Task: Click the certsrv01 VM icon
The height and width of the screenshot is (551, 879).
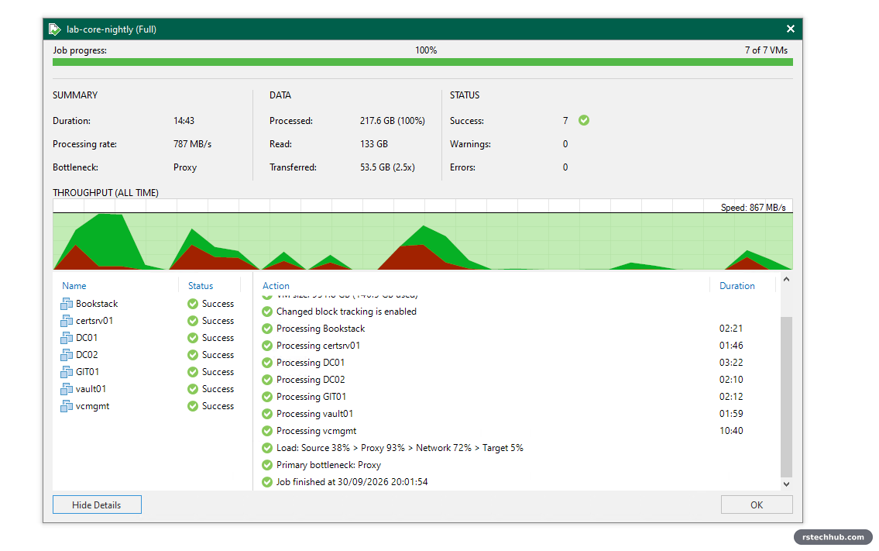Action: (67, 321)
